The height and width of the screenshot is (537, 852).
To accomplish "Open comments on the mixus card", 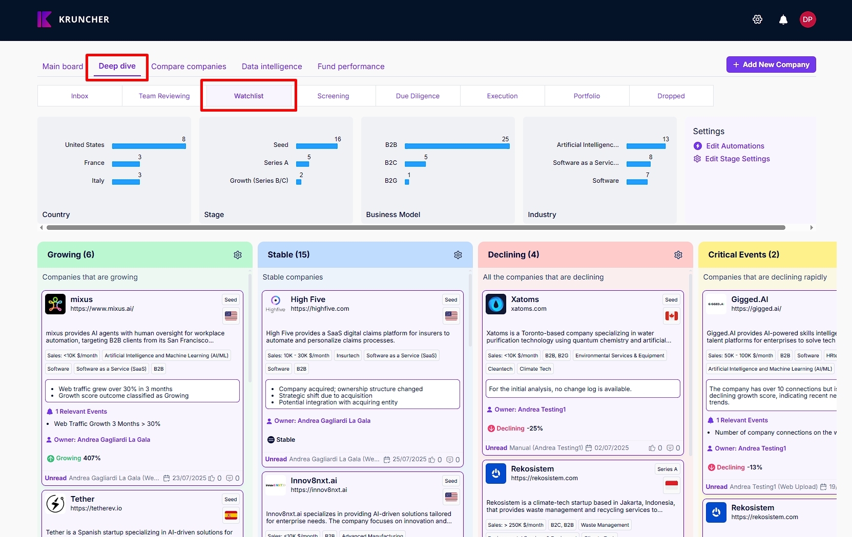I will [230, 478].
